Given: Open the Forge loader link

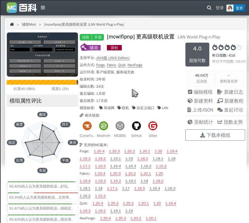Looking at the screenshot, I should point(100,65).
